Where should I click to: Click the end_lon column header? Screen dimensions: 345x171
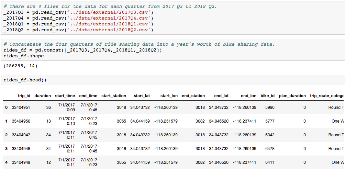click(x=249, y=96)
